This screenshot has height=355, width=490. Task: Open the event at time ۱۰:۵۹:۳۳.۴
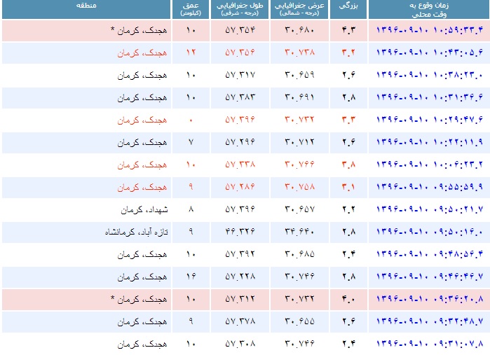click(x=430, y=30)
